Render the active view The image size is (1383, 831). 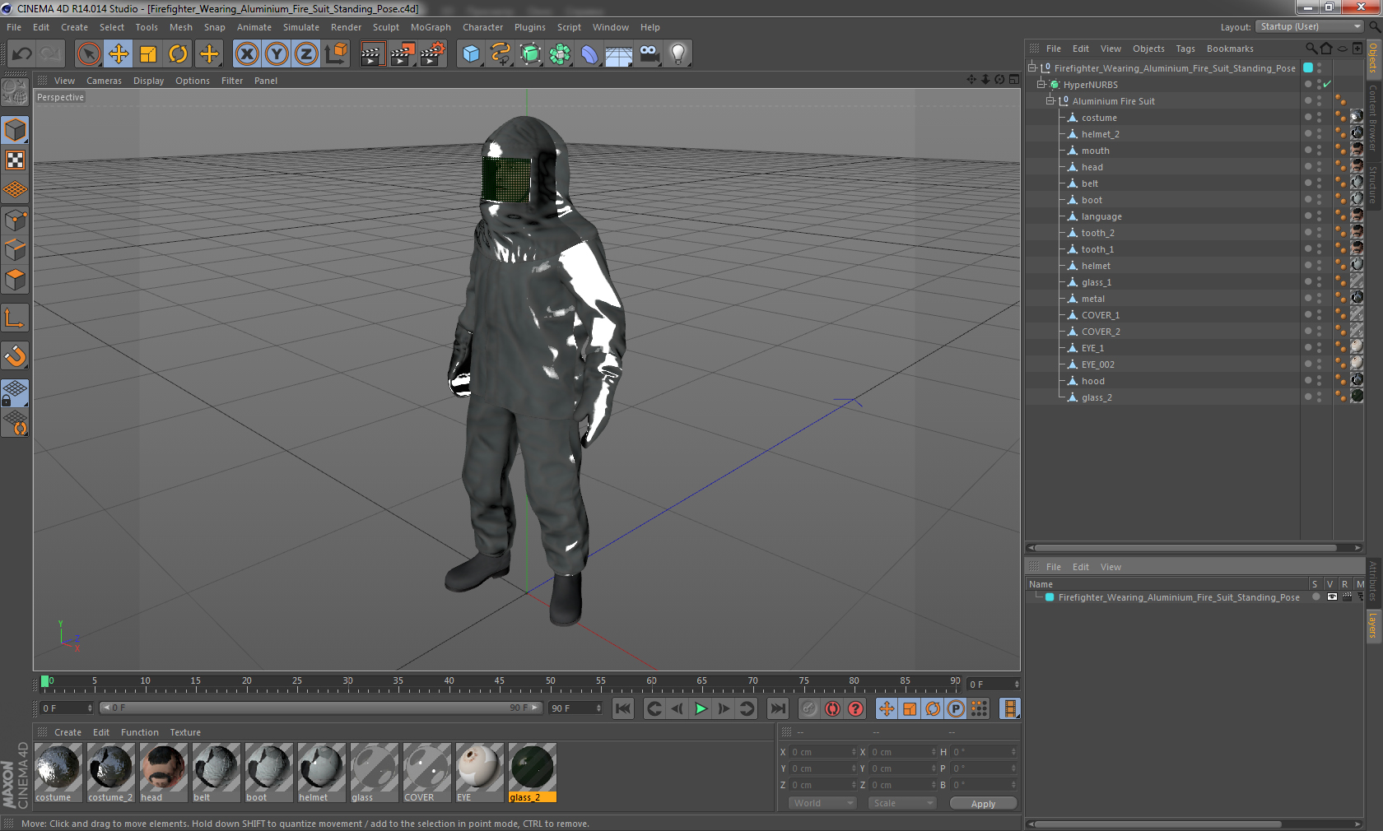point(372,54)
